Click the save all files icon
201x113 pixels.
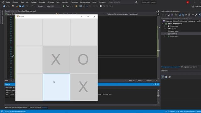click(x=23, y=6)
